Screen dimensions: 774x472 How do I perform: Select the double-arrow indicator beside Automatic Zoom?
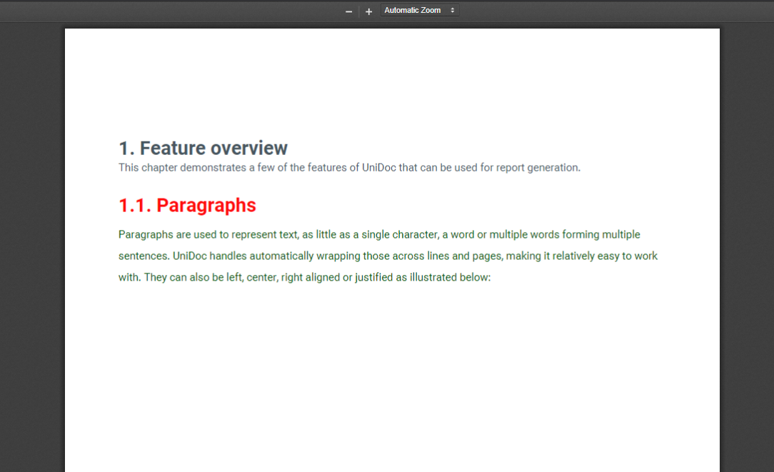(x=452, y=10)
